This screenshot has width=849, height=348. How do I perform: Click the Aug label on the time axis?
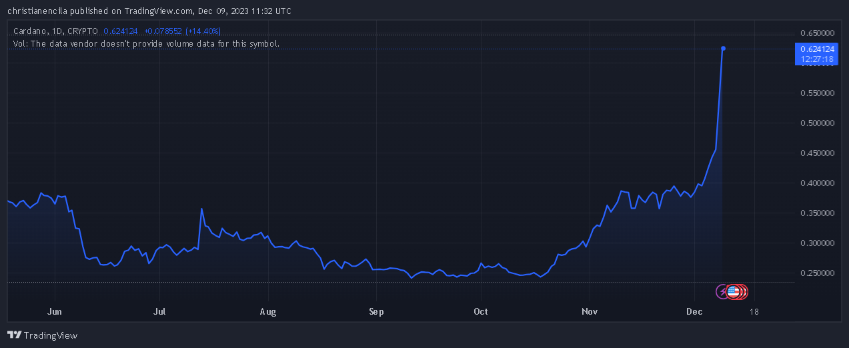267,311
